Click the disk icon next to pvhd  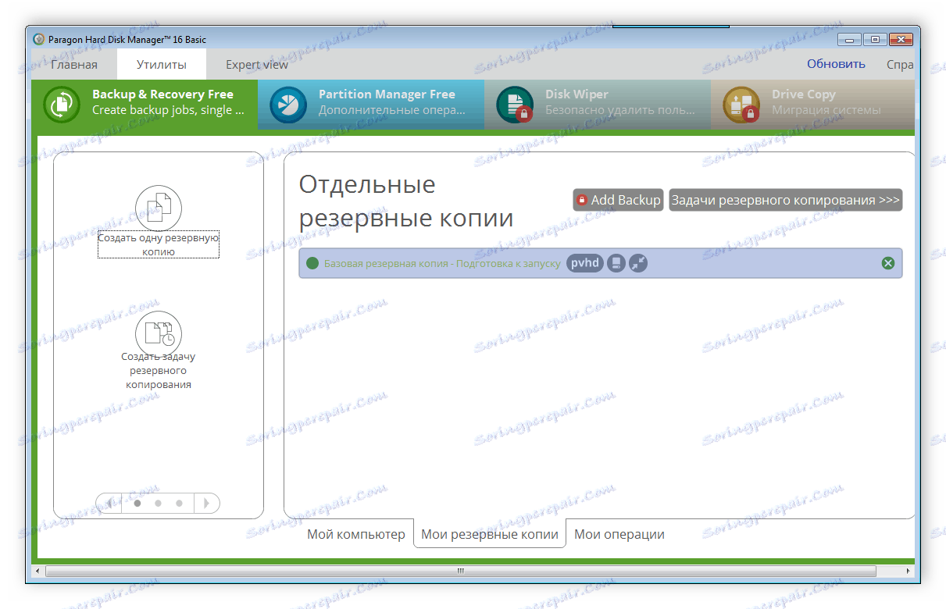pos(616,263)
